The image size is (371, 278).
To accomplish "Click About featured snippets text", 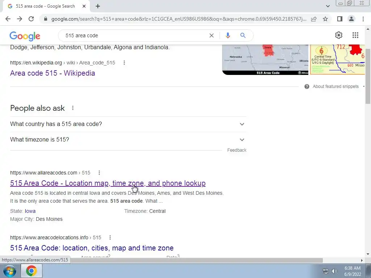I will coord(335,87).
